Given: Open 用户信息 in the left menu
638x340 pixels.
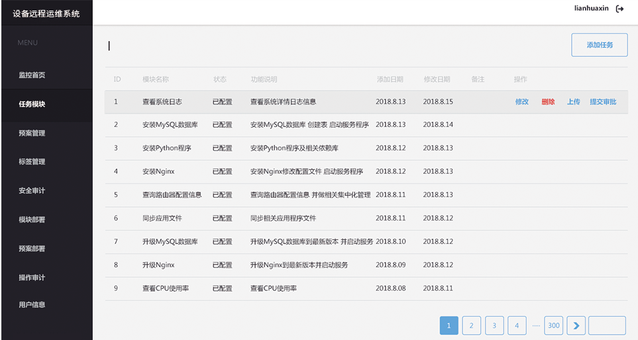Looking at the screenshot, I should point(32,305).
